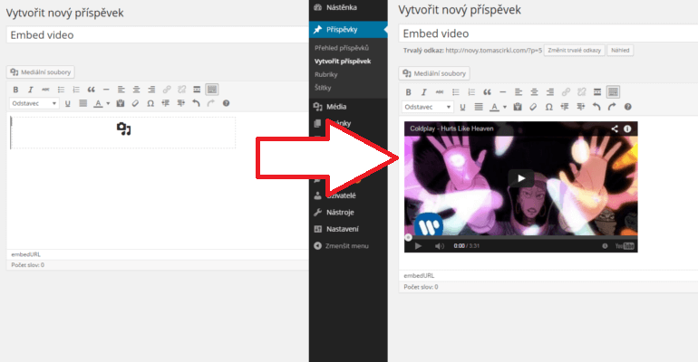Click the video share icon
Viewport: 698px width, 362px height.
[x=615, y=129]
